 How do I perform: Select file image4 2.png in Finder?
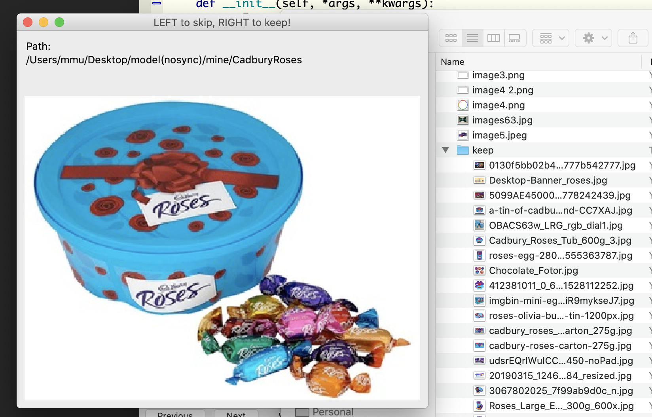[502, 90]
